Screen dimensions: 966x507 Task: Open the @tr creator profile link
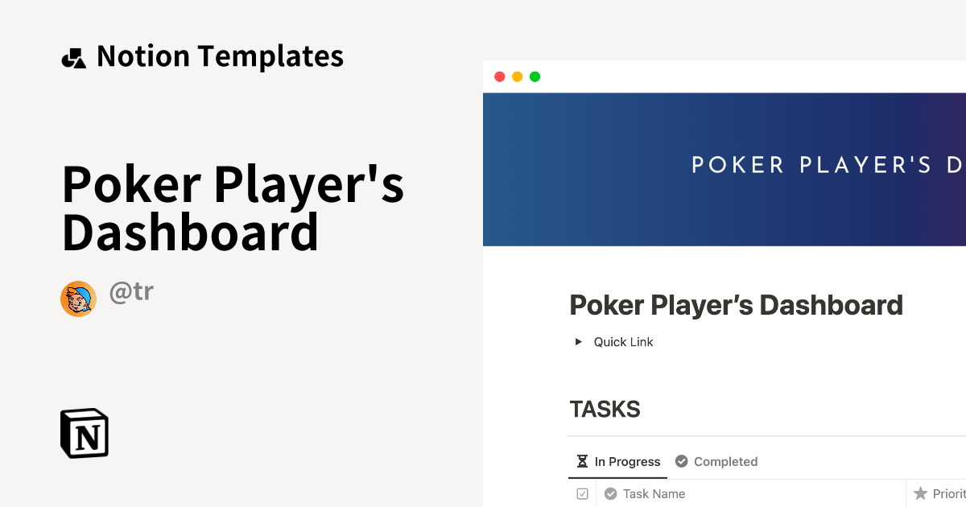pos(131,291)
